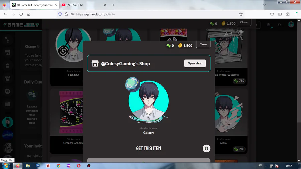Click the Galaxy avatar frame preview image
Viewport: 301px width, 169px height.
[148, 100]
